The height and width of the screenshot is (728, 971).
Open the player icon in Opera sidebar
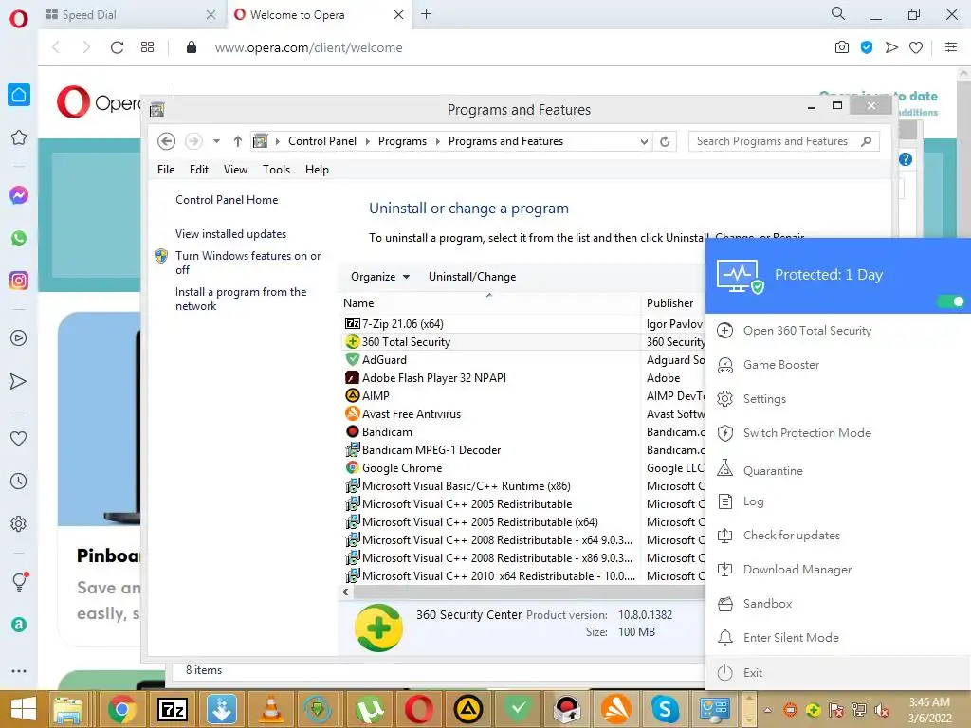click(x=19, y=338)
